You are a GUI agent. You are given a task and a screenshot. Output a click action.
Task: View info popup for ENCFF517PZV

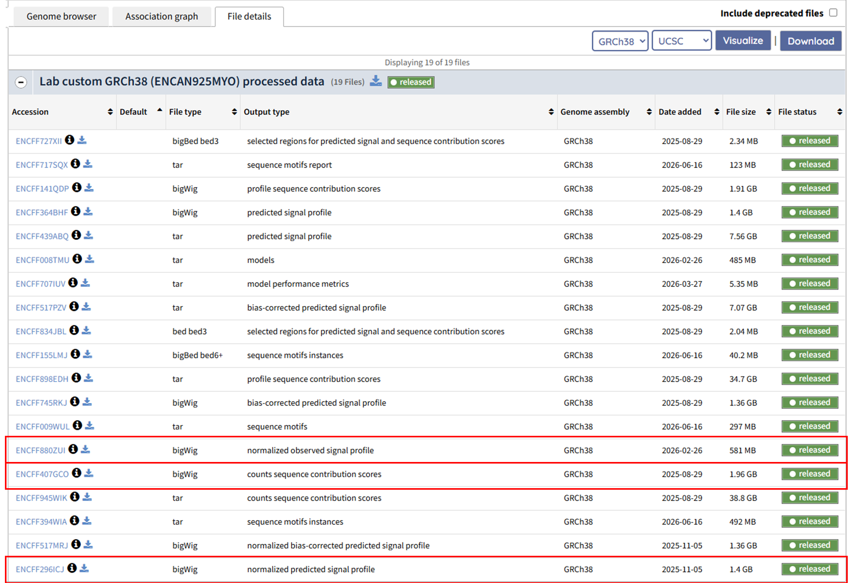pos(74,306)
